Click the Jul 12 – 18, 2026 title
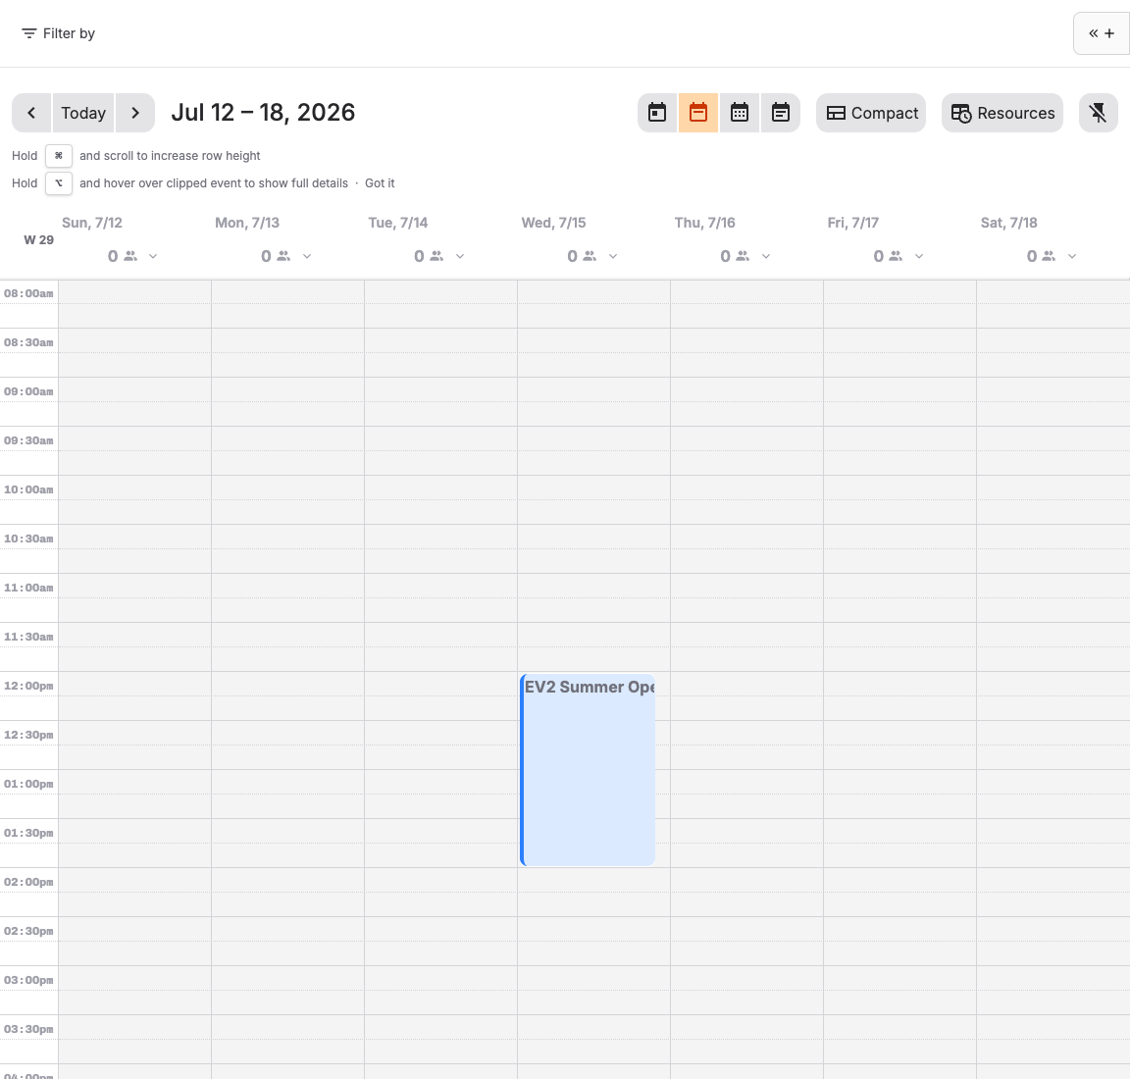This screenshot has width=1130, height=1079. point(263,113)
